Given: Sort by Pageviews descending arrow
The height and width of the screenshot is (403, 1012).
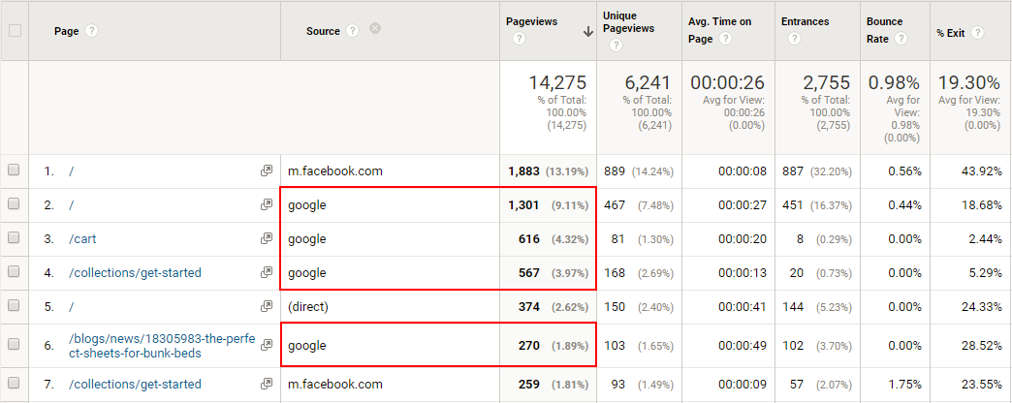Looking at the screenshot, I should click(588, 32).
